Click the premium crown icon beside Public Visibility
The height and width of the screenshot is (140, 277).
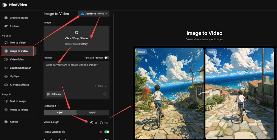pyautogui.click(x=101, y=132)
